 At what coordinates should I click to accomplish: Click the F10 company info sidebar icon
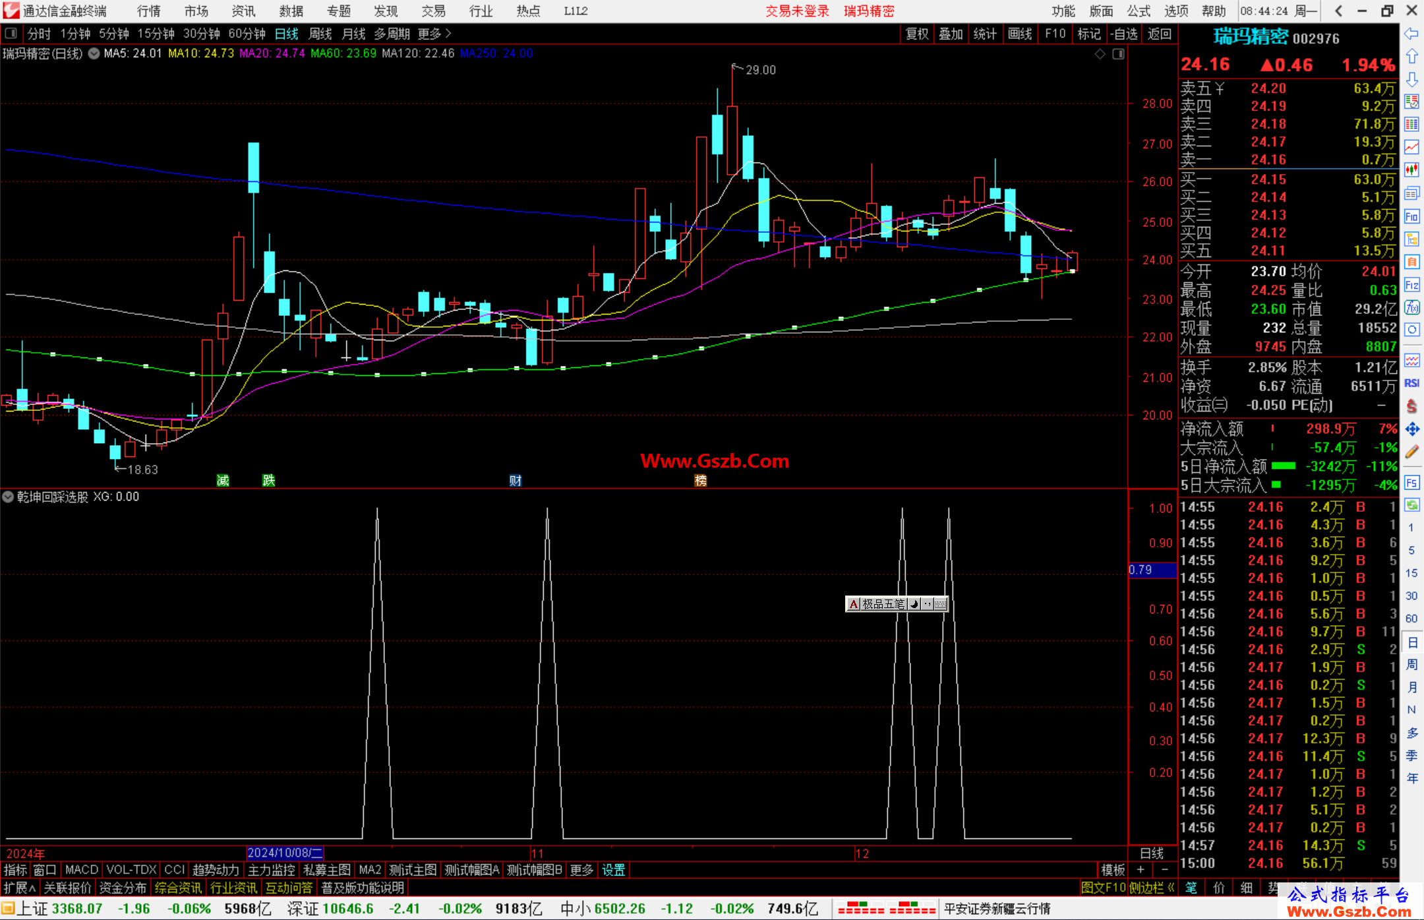[1411, 216]
